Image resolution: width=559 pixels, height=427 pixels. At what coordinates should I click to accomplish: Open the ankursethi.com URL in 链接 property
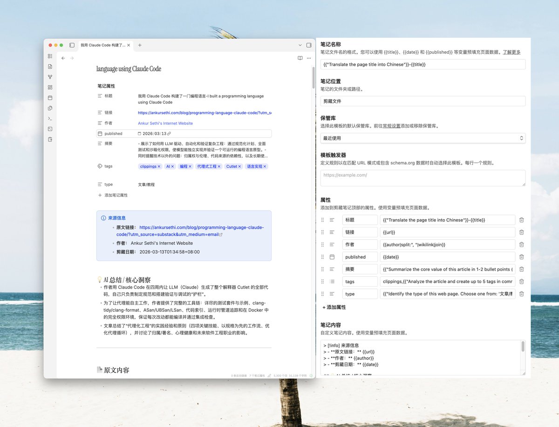(205, 112)
